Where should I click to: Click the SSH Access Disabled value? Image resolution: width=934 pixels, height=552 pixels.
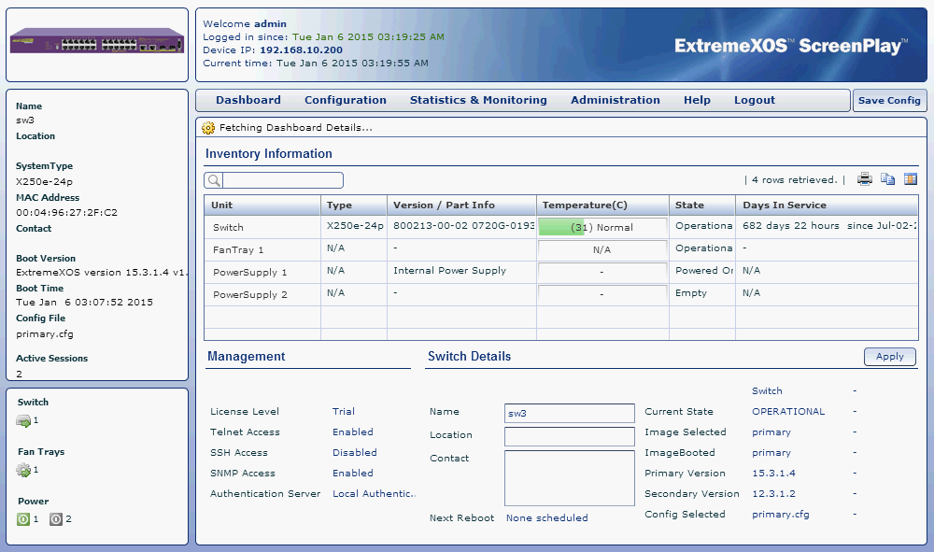354,453
